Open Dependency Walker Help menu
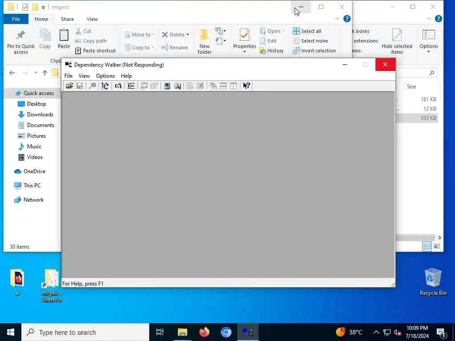Image resolution: width=455 pixels, height=341 pixels. coord(126,76)
